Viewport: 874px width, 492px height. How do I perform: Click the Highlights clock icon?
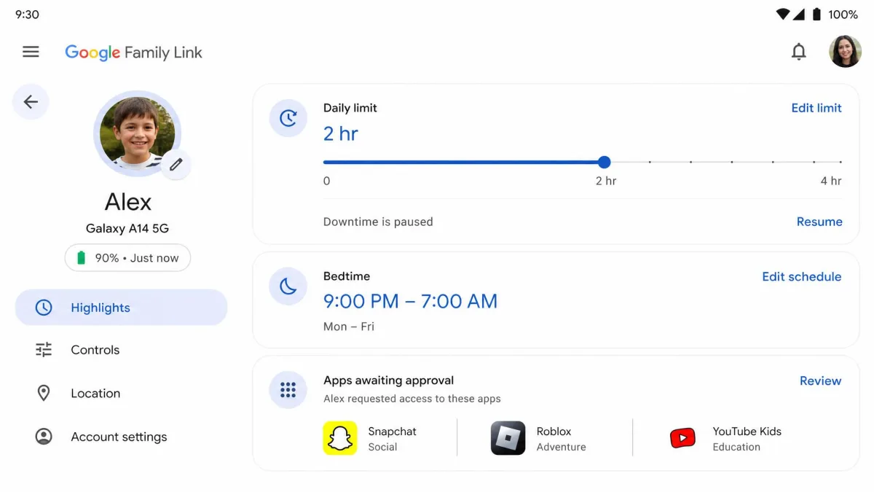point(44,308)
